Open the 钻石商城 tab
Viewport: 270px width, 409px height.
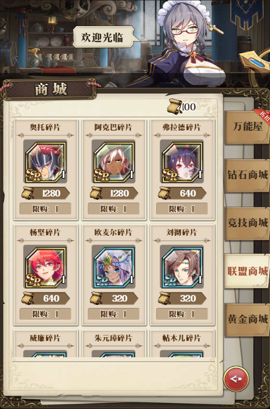247,175
